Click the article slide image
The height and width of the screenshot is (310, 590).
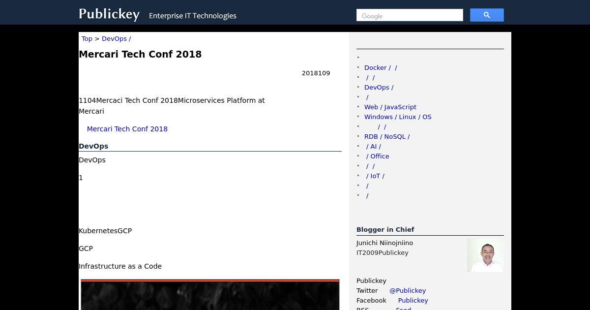click(210, 295)
